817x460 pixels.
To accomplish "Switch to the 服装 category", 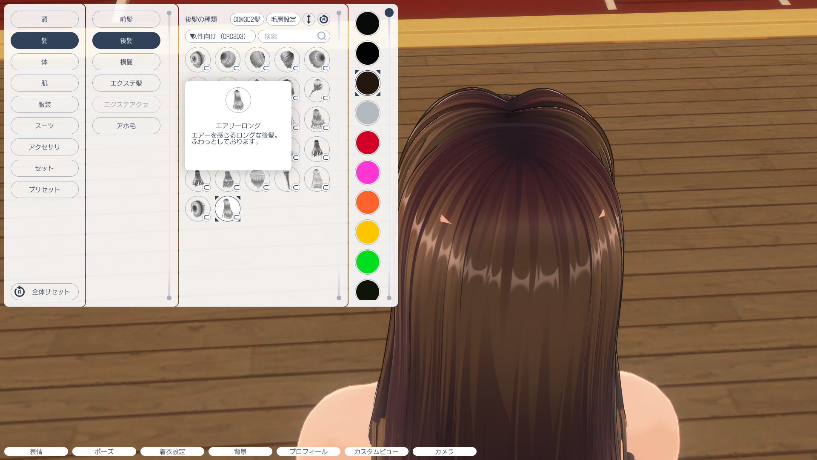I will pos(44,104).
